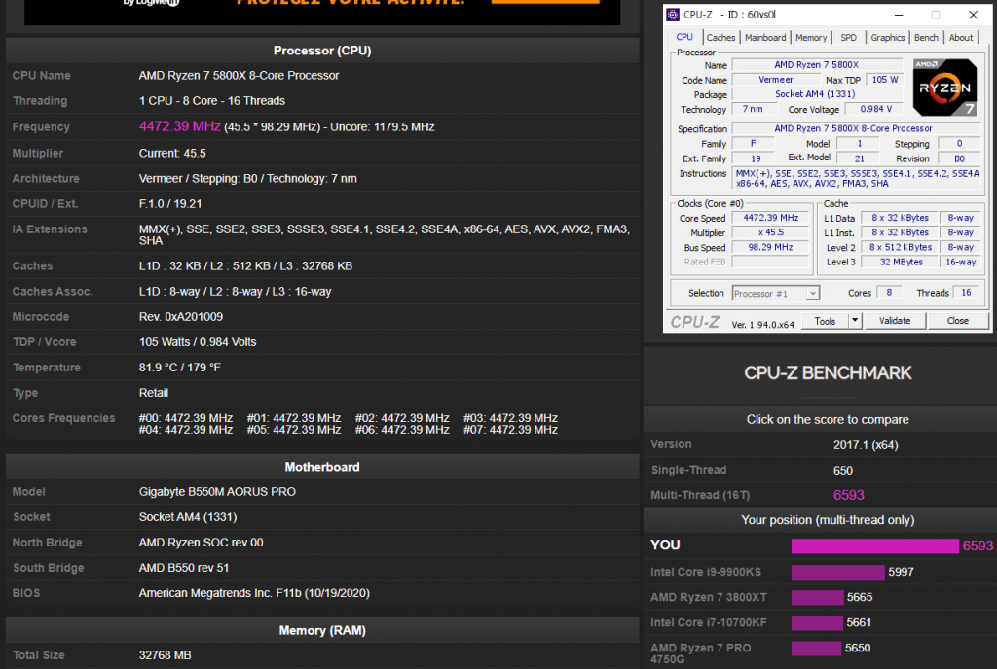Click the Core Speed field in CPU-Z

pyautogui.click(x=771, y=218)
